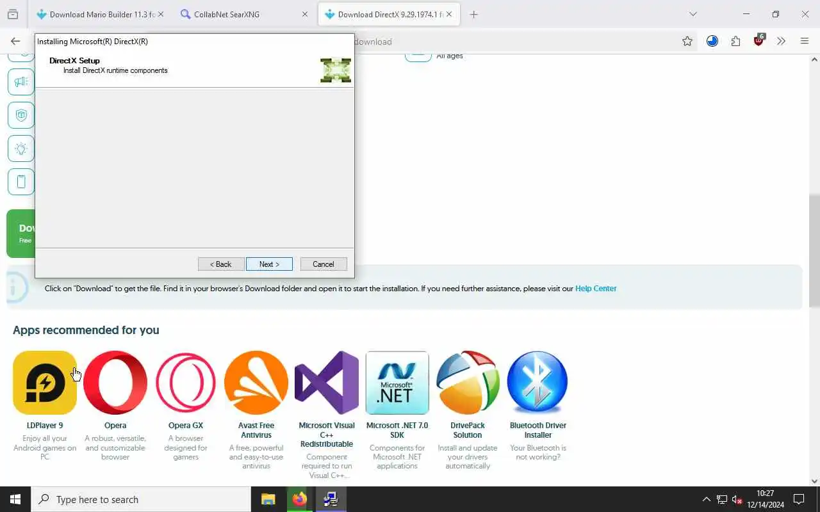820x512 pixels.
Task: Open the muted volume tray icon
Action: tap(737, 499)
